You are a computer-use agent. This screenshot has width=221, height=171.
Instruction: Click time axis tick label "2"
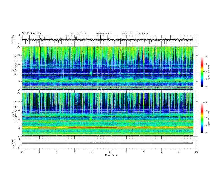pyautogui.click(x=57, y=152)
